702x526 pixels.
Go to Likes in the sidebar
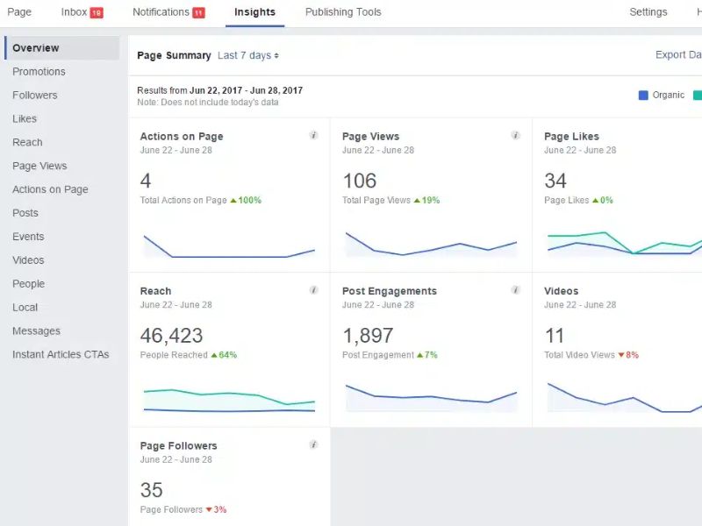point(25,119)
